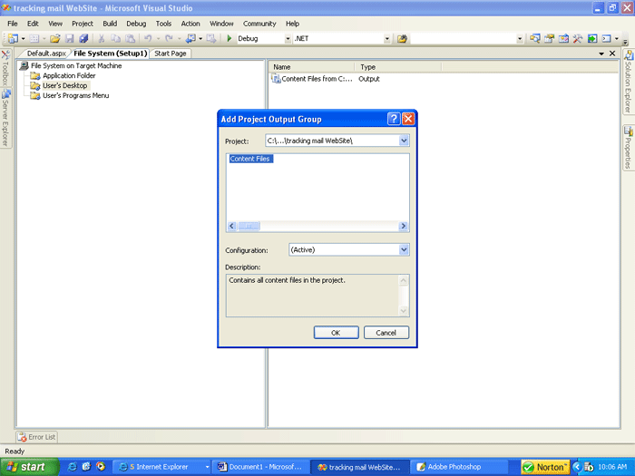The height and width of the screenshot is (476, 635).
Task: Open the Find combo box dropdown arrow
Action: point(520,38)
